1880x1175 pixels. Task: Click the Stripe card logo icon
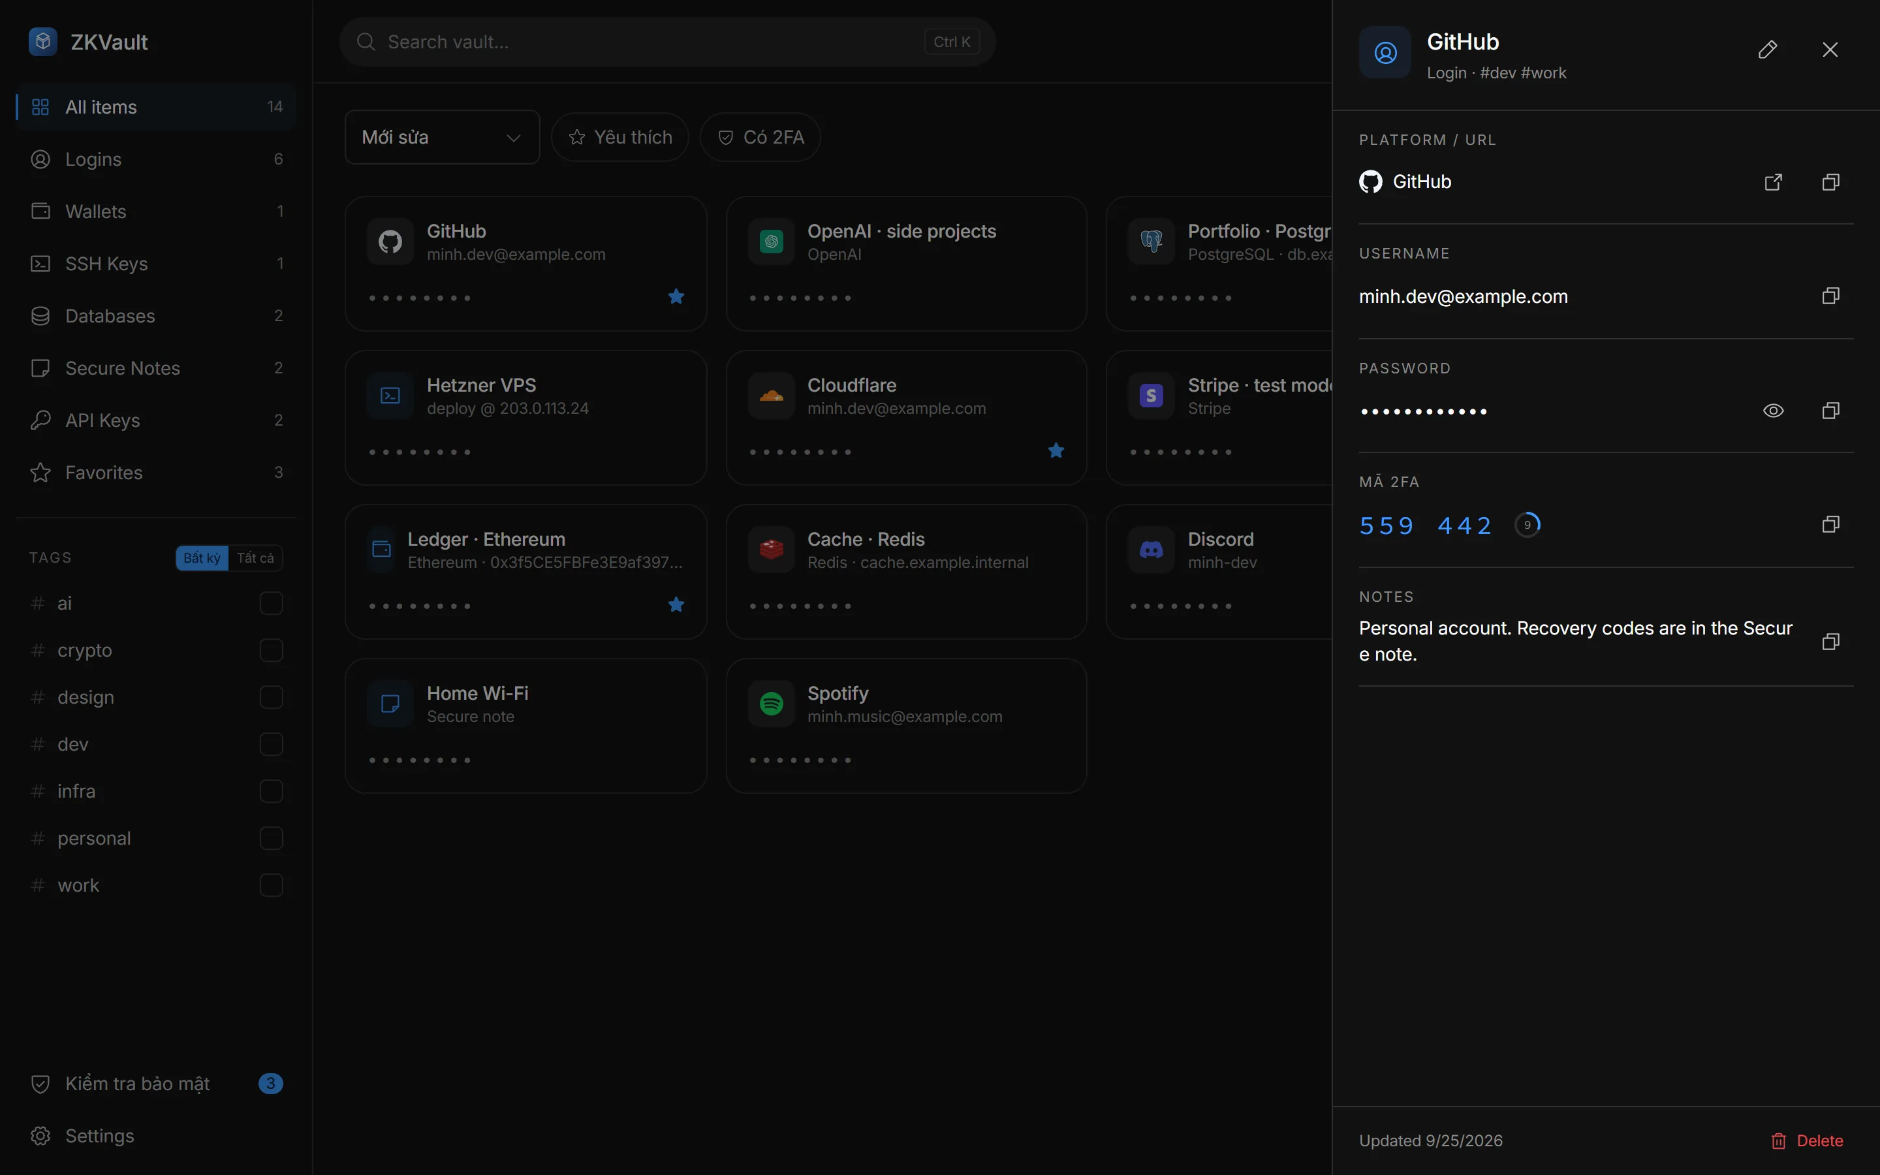pos(1151,396)
